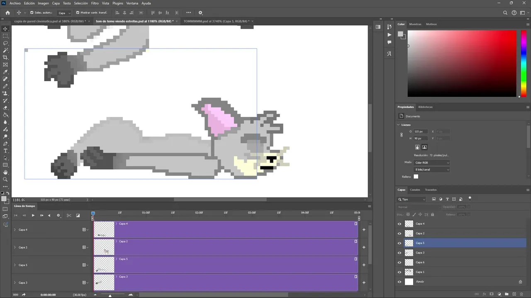Go to first frame in timeline
The width and height of the screenshot is (531, 298).
click(16, 215)
